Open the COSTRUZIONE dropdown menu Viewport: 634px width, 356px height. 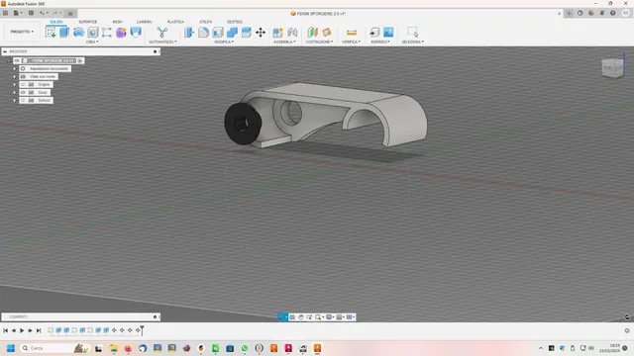pyautogui.click(x=319, y=42)
